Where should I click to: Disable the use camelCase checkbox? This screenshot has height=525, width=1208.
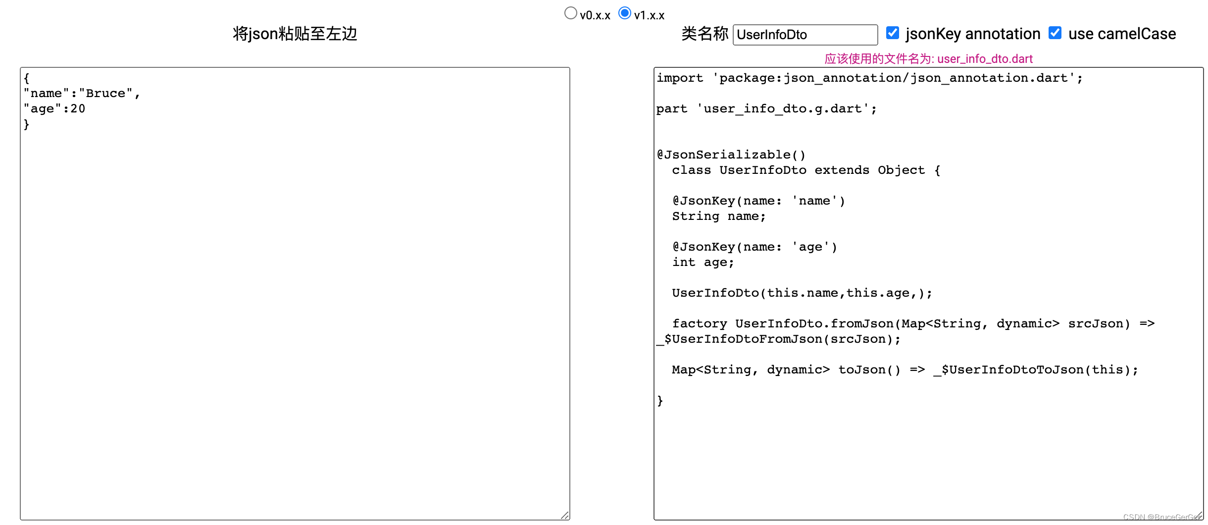(1055, 33)
